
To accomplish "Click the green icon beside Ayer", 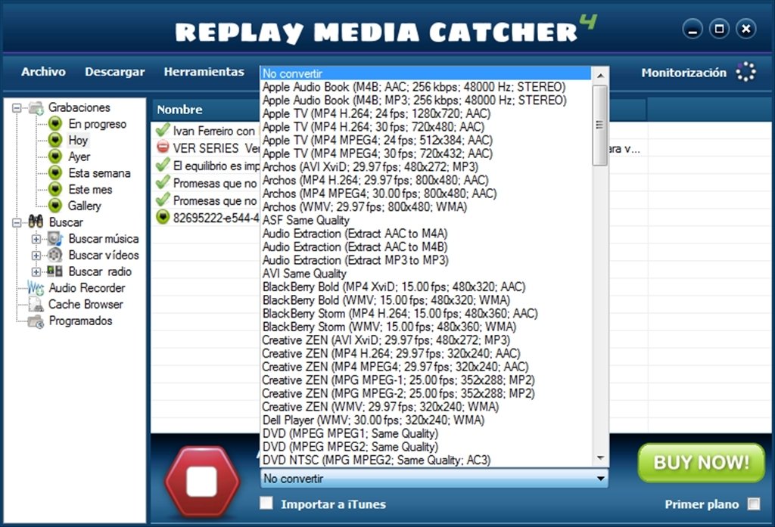I will click(55, 157).
